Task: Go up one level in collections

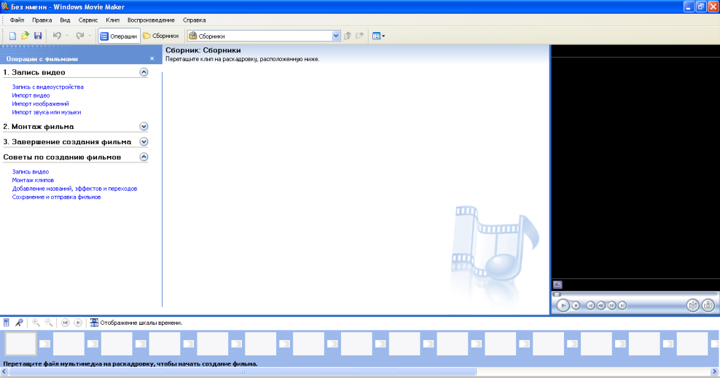Action: (348, 36)
